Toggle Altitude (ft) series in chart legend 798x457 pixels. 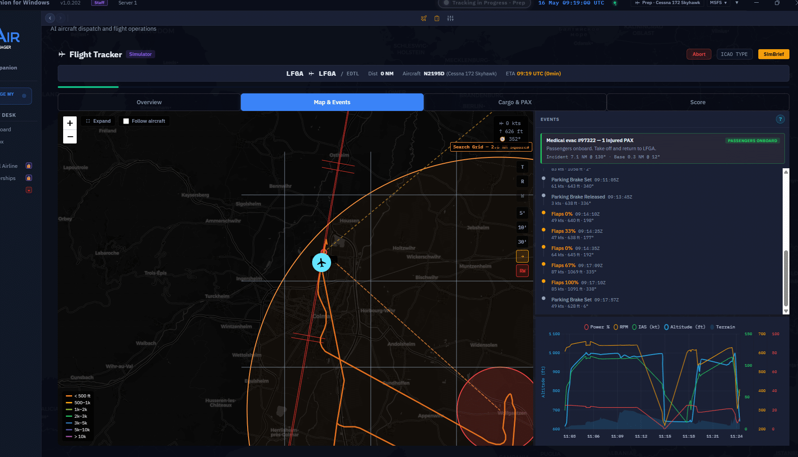click(684, 327)
